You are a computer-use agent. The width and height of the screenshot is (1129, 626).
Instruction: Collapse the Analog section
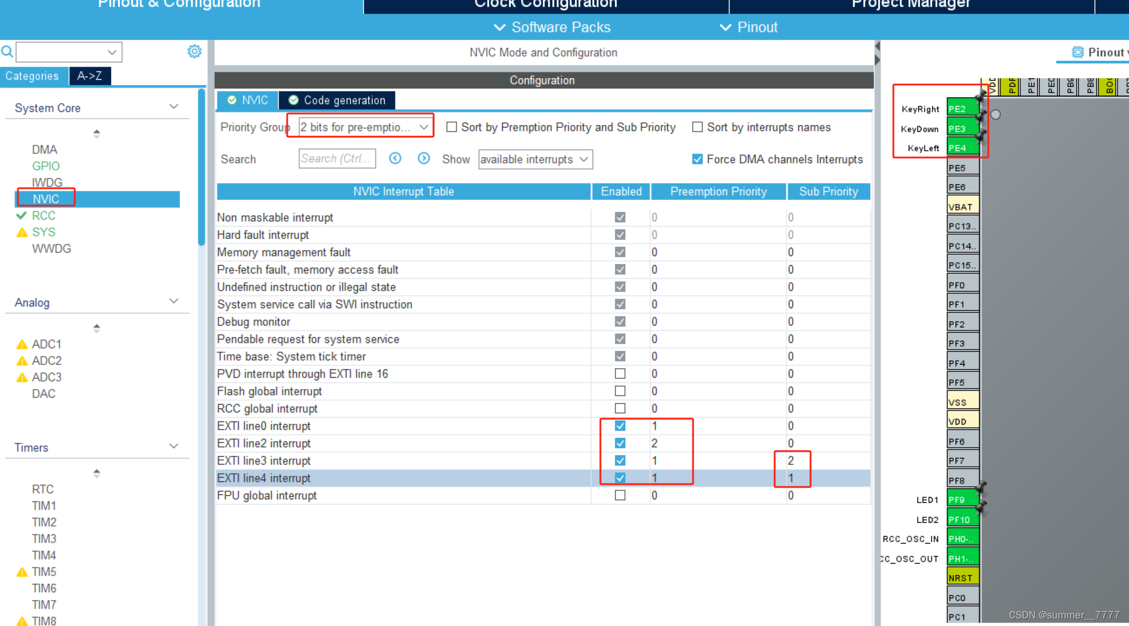click(174, 302)
